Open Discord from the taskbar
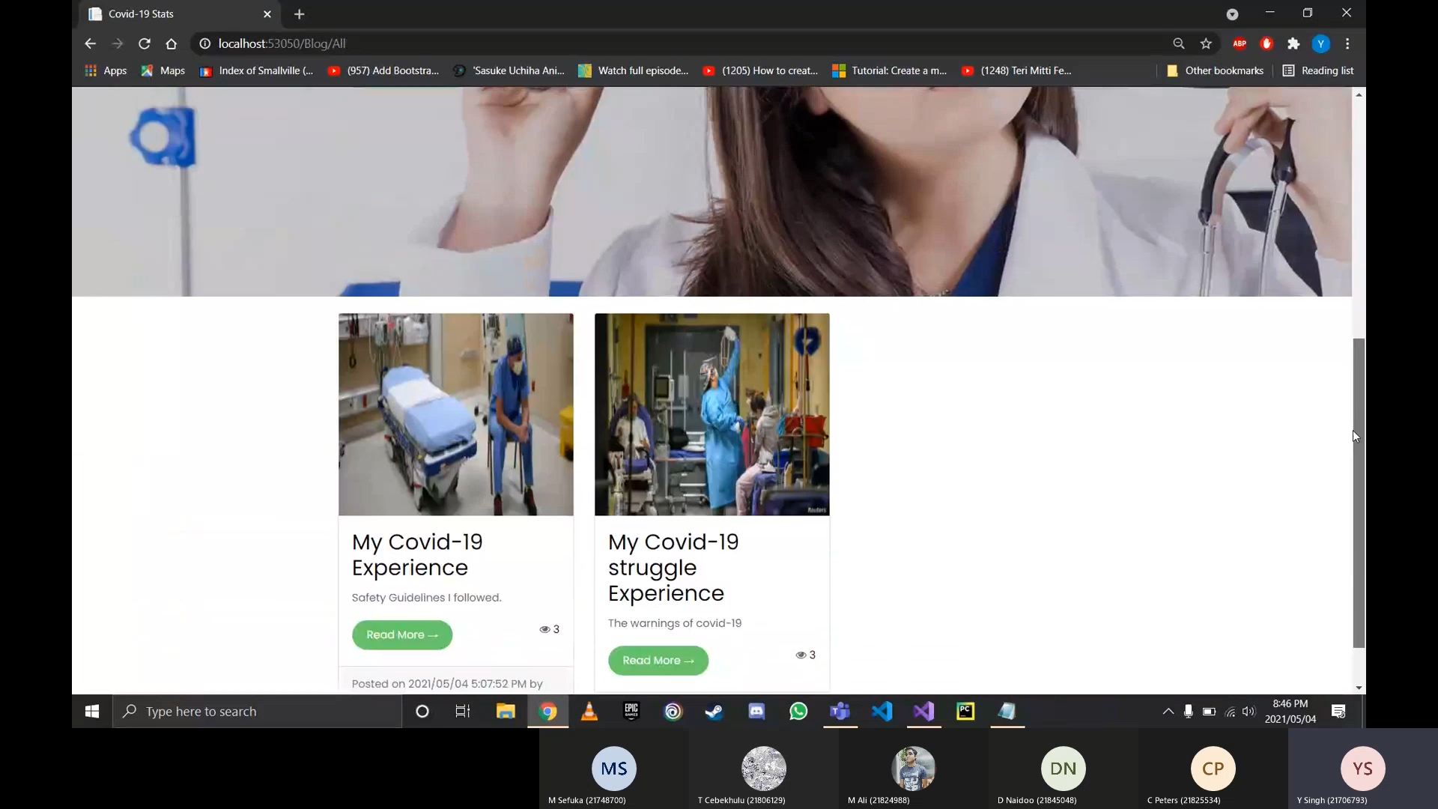The width and height of the screenshot is (1438, 809). [x=756, y=711]
